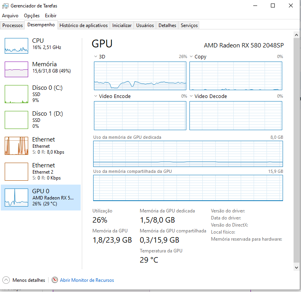301x292 pixels.
Task: Select the Disco 1 (D:) graph thumbnail
Action: [16, 120]
